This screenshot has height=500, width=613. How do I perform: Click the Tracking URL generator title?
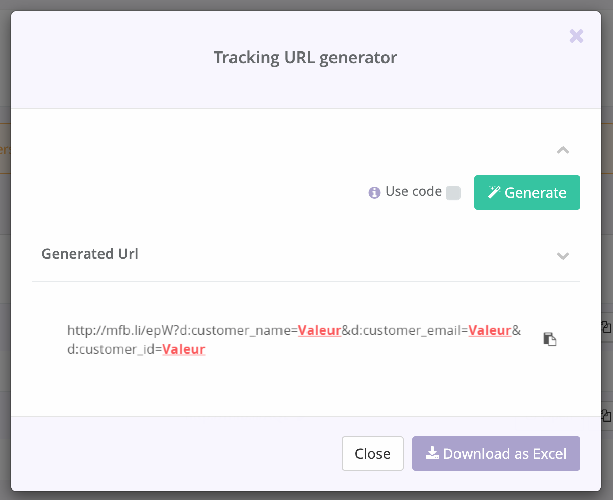[305, 57]
